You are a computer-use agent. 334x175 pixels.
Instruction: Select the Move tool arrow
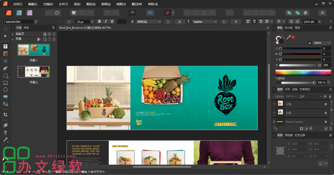coord(6,29)
